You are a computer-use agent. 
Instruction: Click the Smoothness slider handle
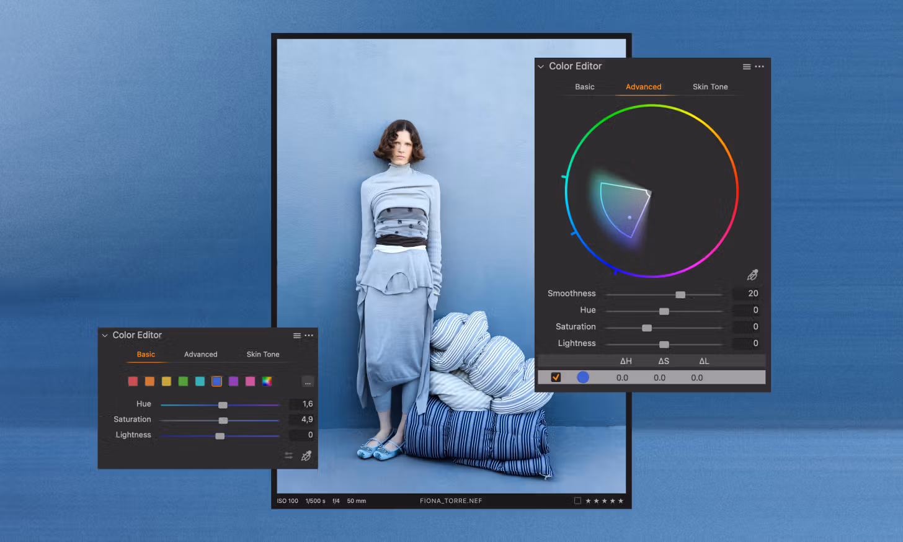pos(680,295)
